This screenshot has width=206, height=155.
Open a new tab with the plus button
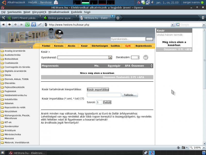point(118,18)
